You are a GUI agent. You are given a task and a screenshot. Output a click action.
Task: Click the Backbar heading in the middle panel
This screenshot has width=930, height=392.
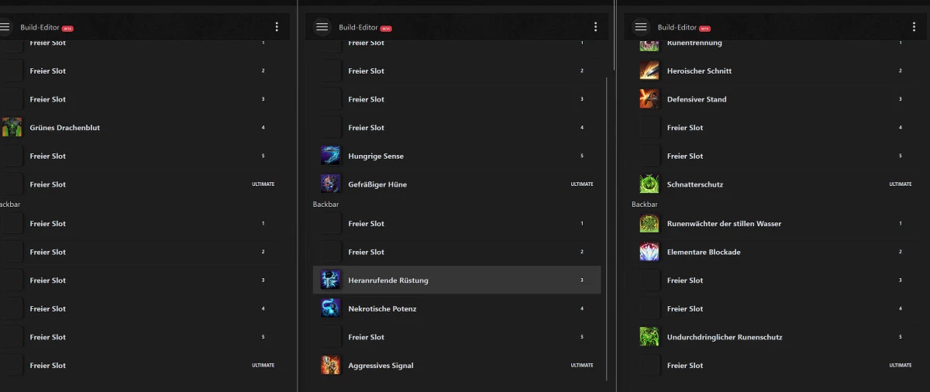(325, 205)
